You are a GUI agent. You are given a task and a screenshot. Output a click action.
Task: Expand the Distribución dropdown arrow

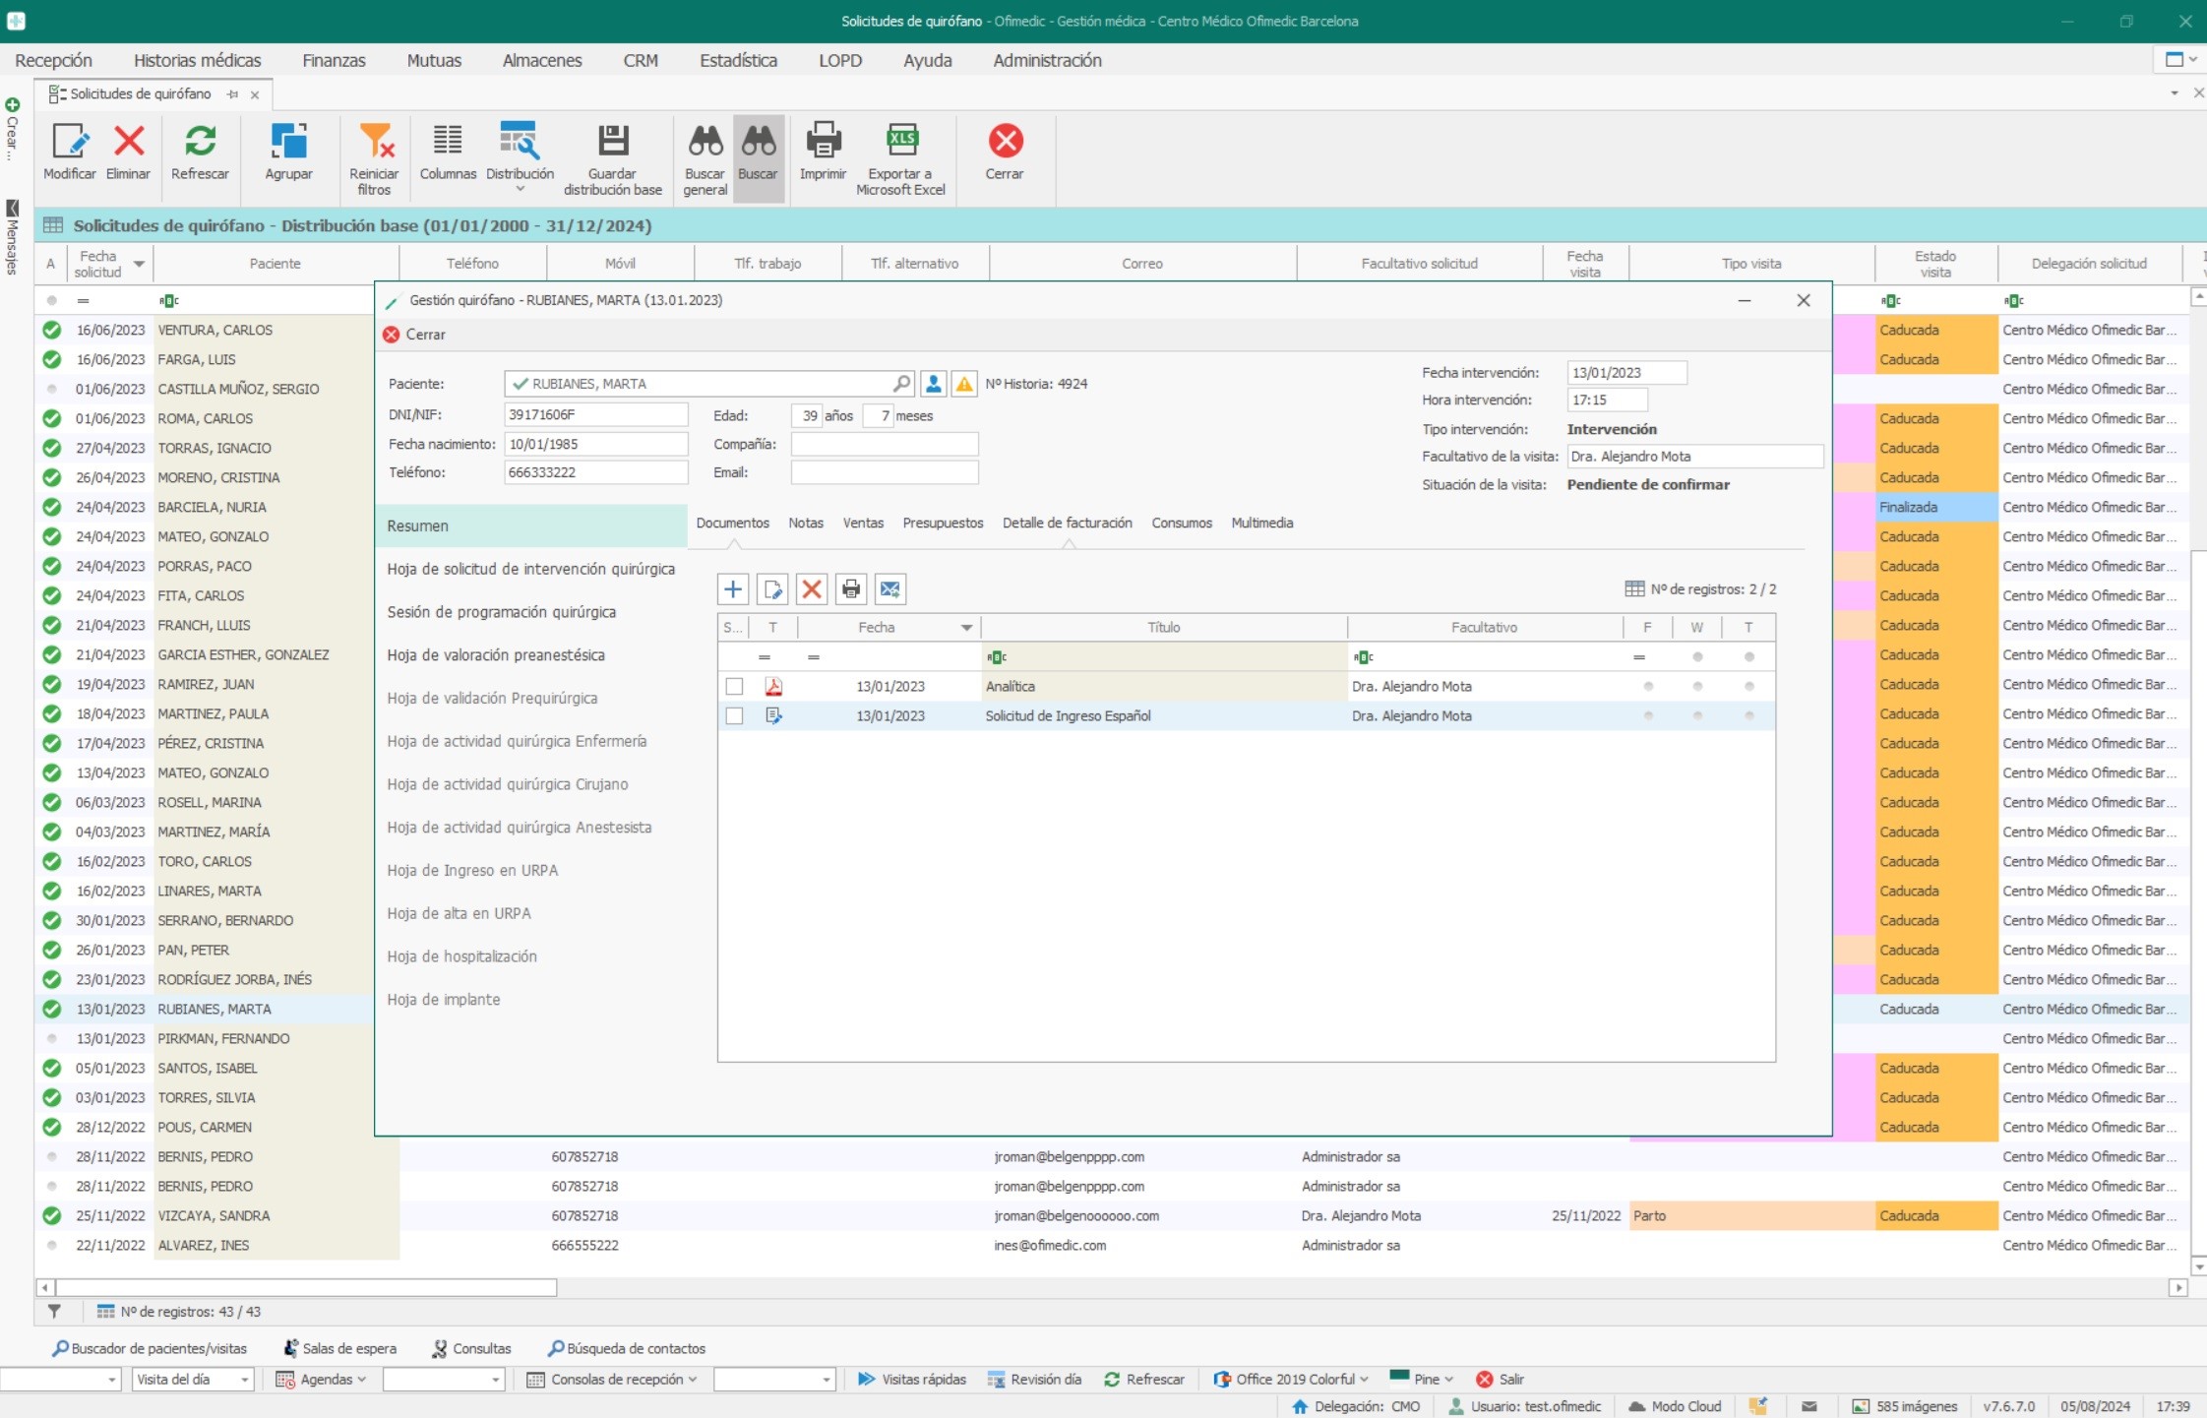click(521, 189)
